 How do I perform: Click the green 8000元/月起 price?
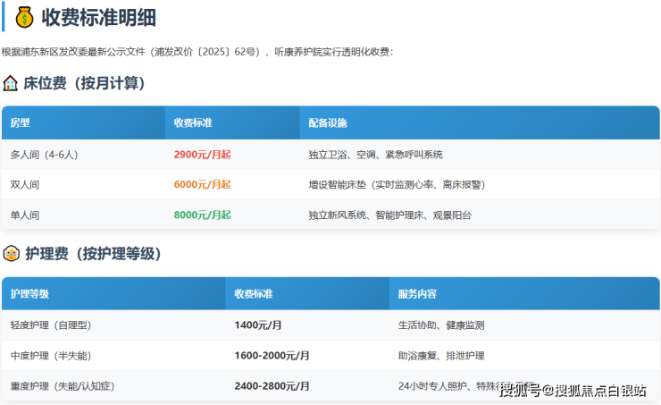tap(202, 215)
